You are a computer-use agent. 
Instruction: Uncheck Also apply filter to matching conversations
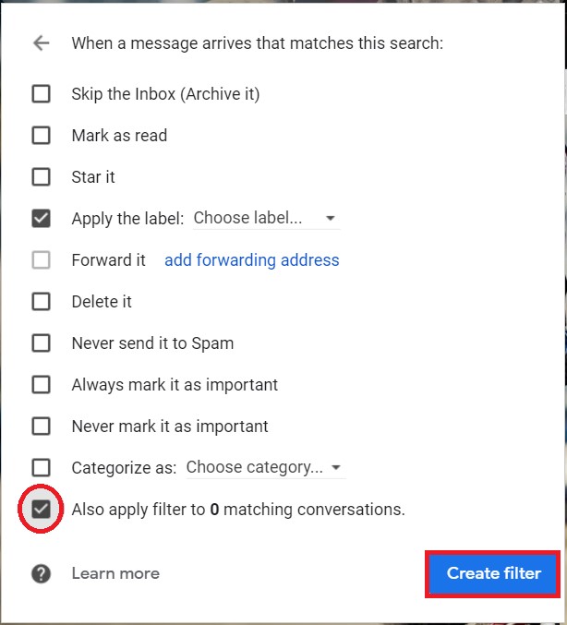point(41,509)
